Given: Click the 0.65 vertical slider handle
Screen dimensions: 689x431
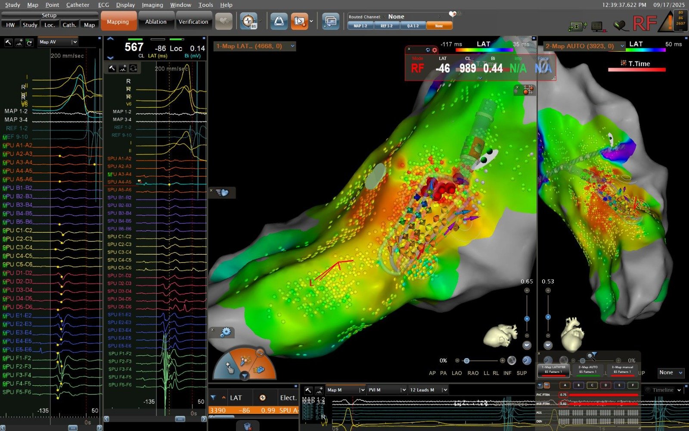Looking at the screenshot, I should point(527,319).
